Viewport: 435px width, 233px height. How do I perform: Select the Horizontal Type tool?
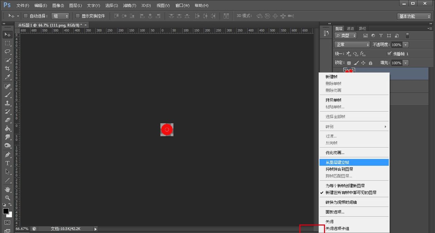[7, 163]
